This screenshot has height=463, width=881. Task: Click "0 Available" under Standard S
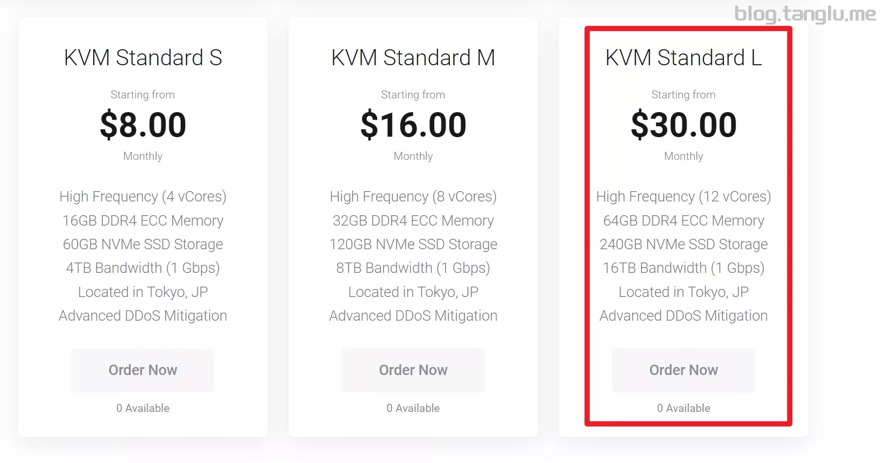143,408
